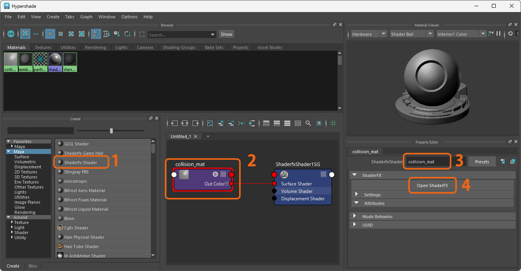Open the search magnifier in node editor toolbar
Screen dimensions: 521x271
click(x=308, y=123)
